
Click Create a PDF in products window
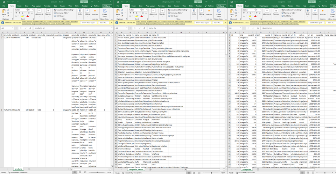tap(105, 13)
